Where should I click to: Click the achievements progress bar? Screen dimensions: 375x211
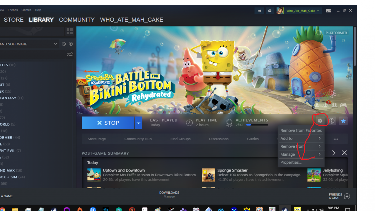pos(257,125)
